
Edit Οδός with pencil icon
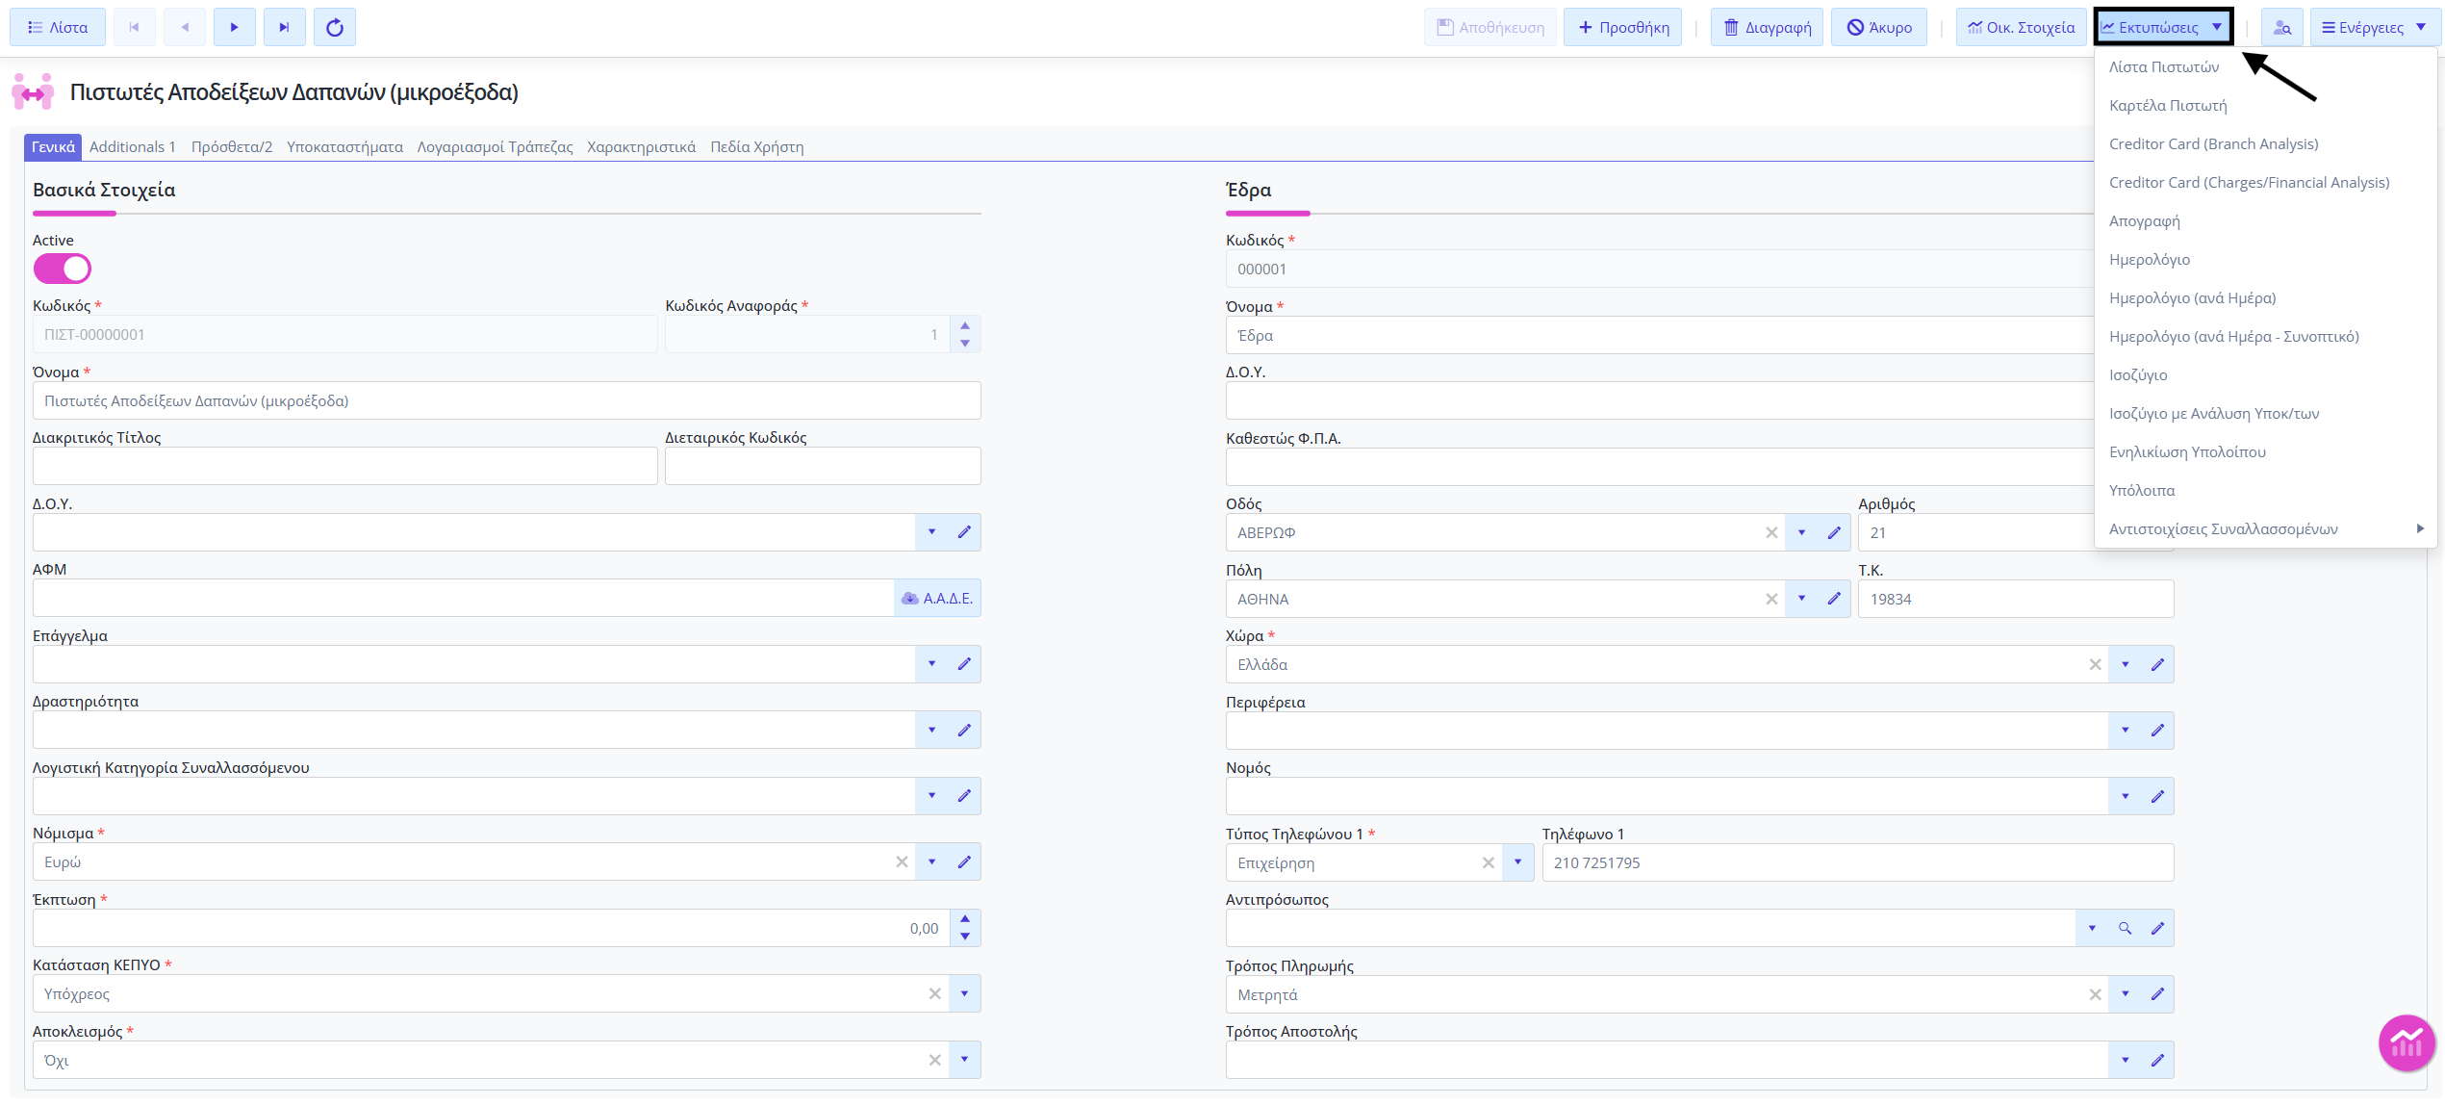[x=1834, y=532]
